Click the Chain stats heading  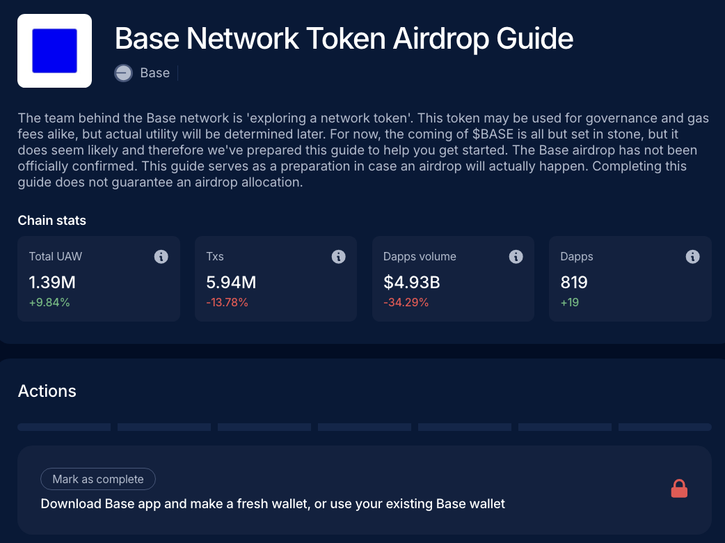pos(52,221)
